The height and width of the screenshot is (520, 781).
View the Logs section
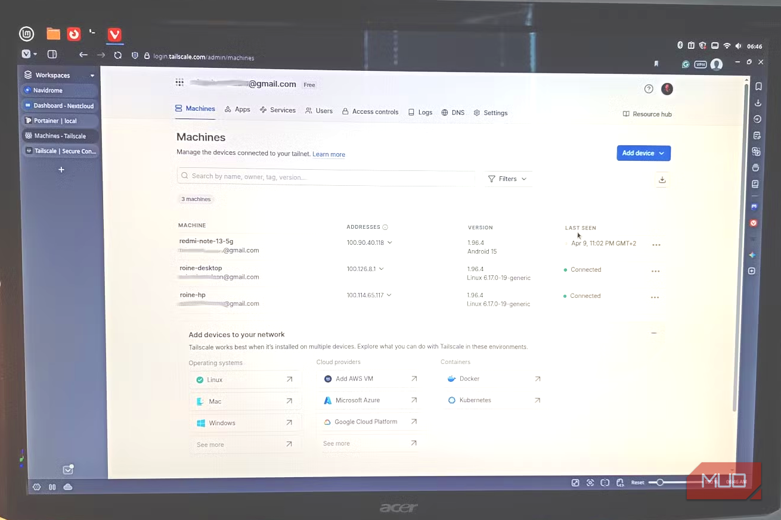(x=420, y=112)
